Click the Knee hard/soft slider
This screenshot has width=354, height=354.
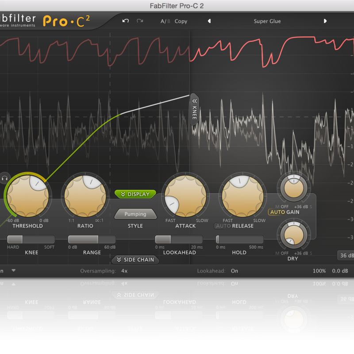coord(31,239)
